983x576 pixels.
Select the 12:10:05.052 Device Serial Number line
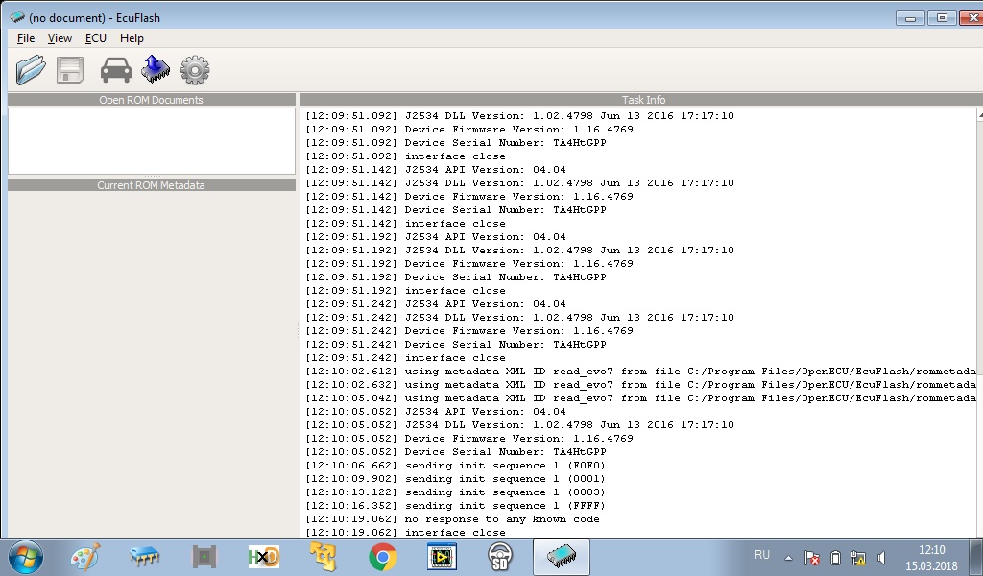[x=455, y=452]
